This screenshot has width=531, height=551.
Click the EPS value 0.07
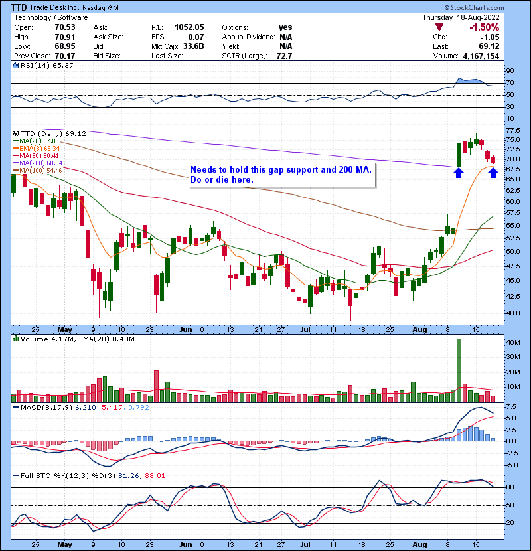coord(196,37)
